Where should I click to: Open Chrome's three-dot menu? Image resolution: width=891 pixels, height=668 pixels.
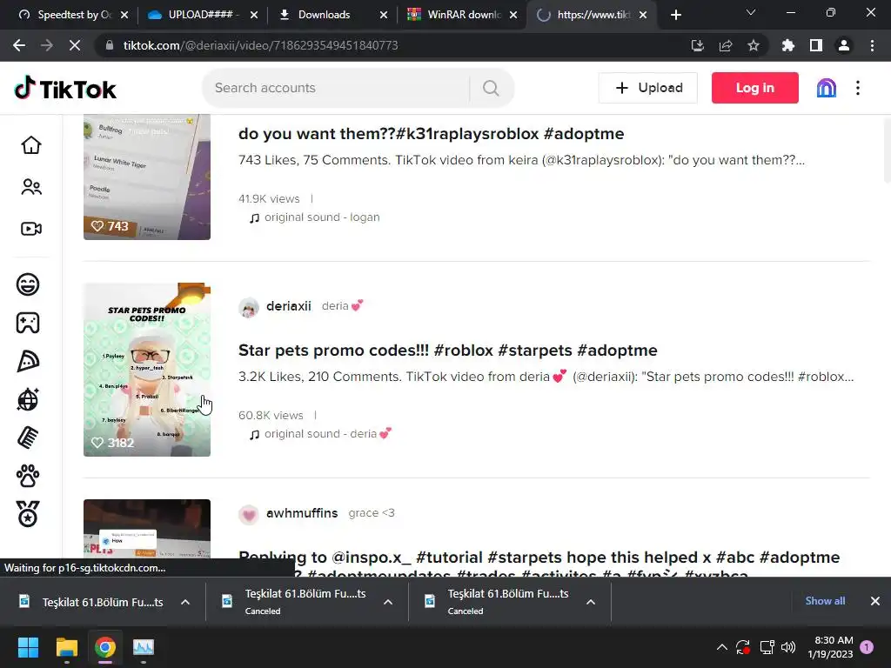(872, 45)
